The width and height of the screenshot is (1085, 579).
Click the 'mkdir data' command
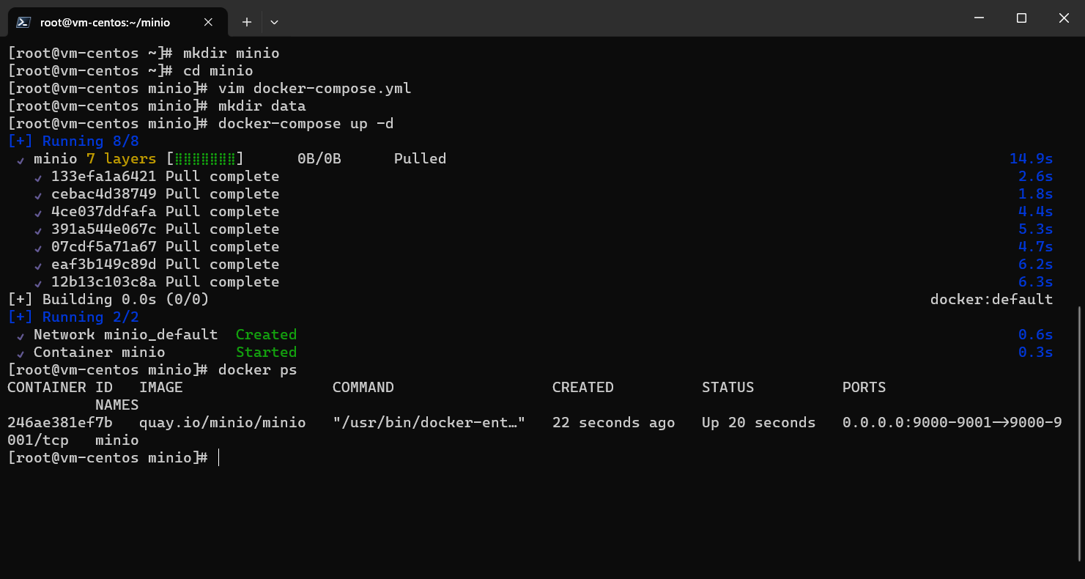pos(262,106)
